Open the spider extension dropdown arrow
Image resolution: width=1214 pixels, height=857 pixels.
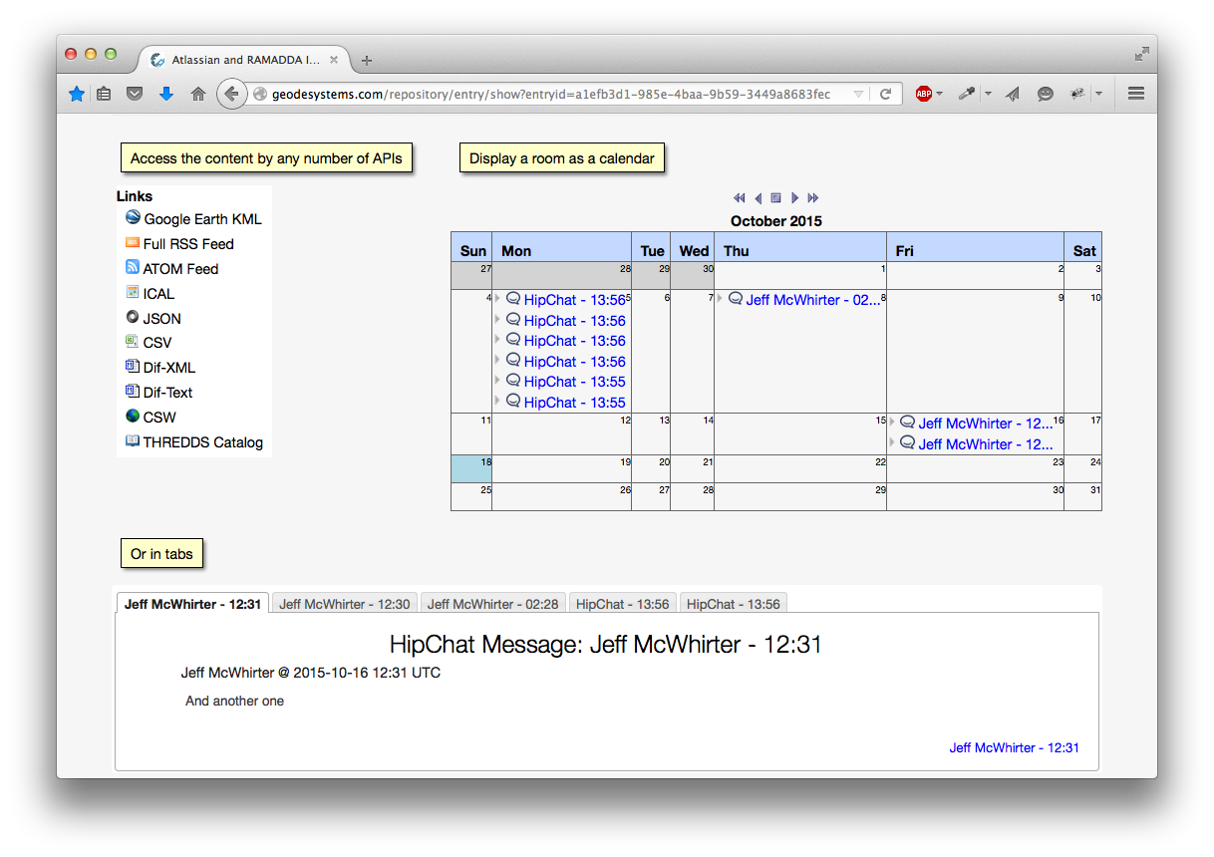(1098, 94)
